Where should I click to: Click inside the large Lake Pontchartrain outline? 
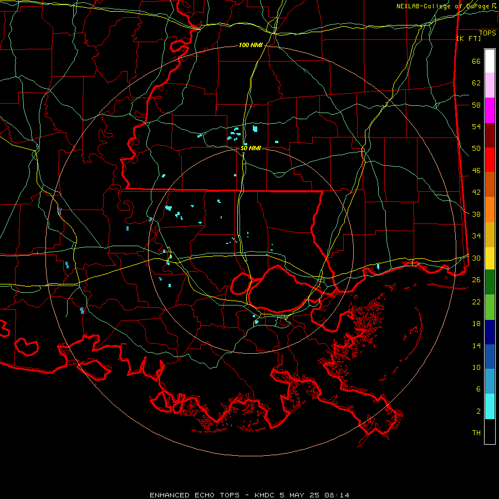tap(278, 289)
